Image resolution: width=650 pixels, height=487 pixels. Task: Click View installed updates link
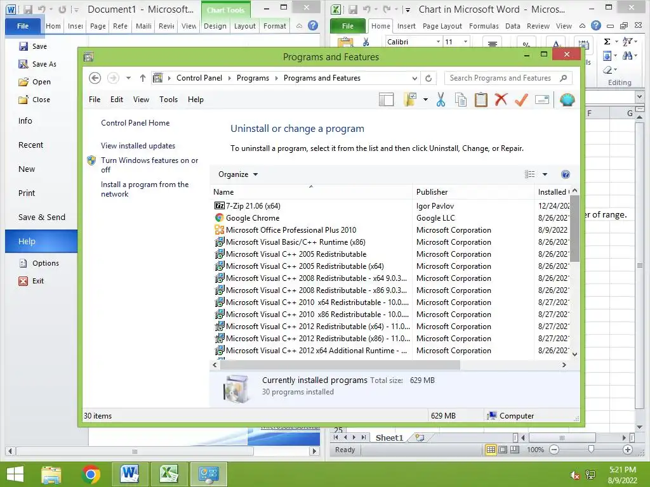click(x=138, y=146)
